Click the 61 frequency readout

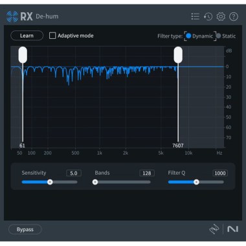click(22, 146)
